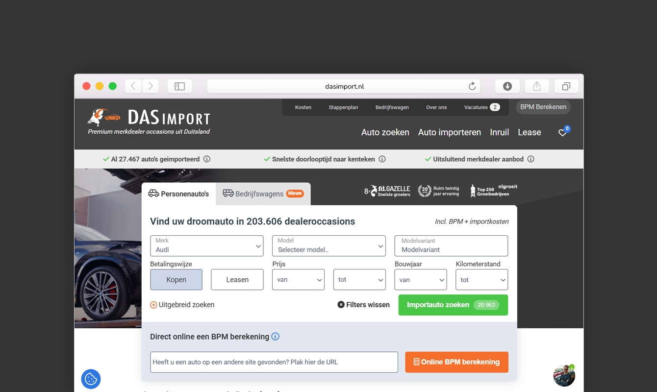Click the favorites heart icon

tap(562, 133)
